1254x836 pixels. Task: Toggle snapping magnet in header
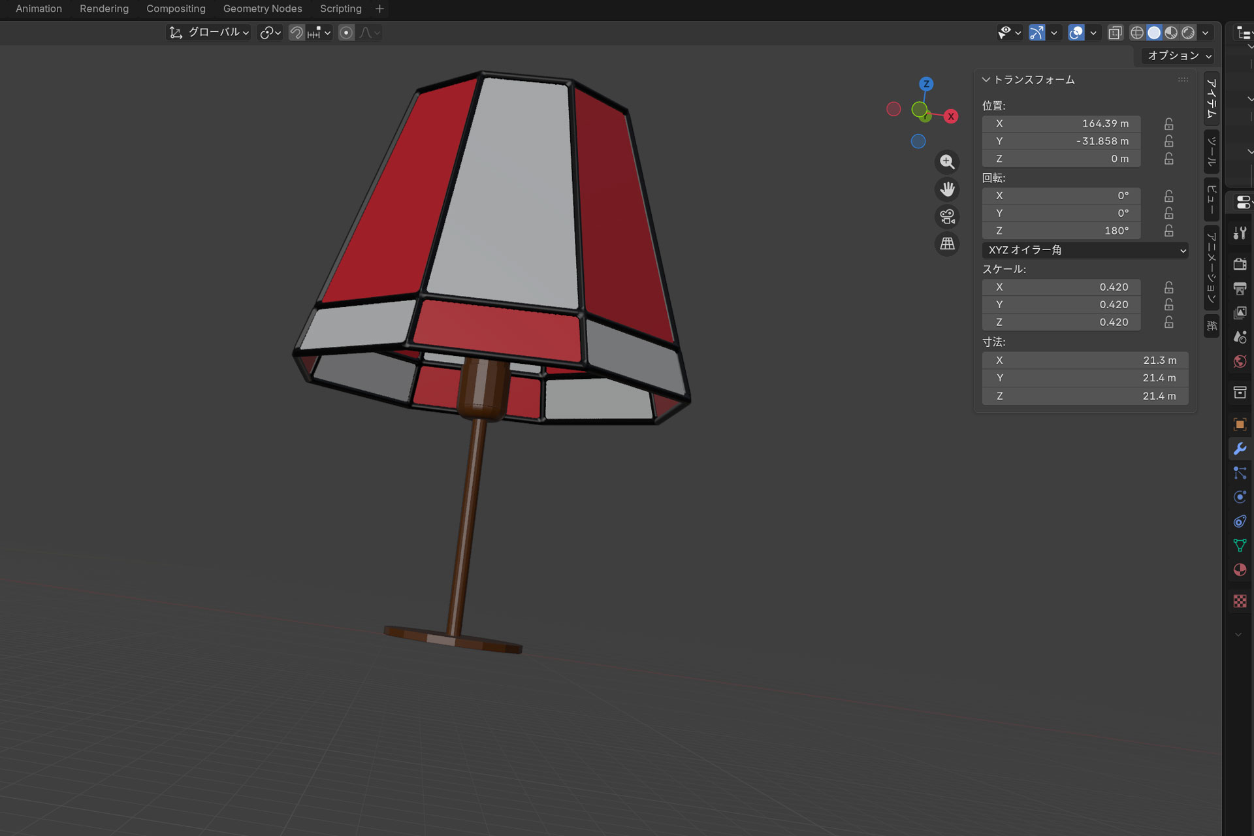(297, 33)
